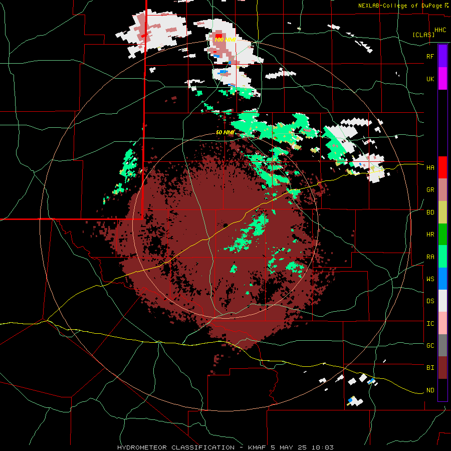Click the magenta UK color swatch
The image size is (451, 451).
pyautogui.click(x=442, y=79)
